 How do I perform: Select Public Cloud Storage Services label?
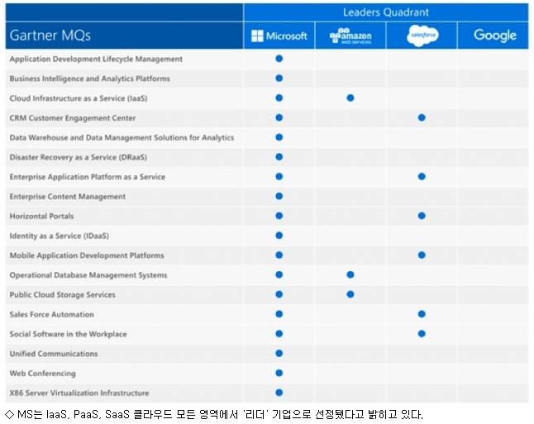pos(62,295)
